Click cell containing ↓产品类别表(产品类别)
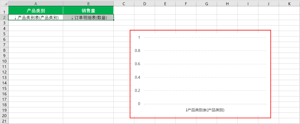 pyautogui.click(x=36, y=17)
